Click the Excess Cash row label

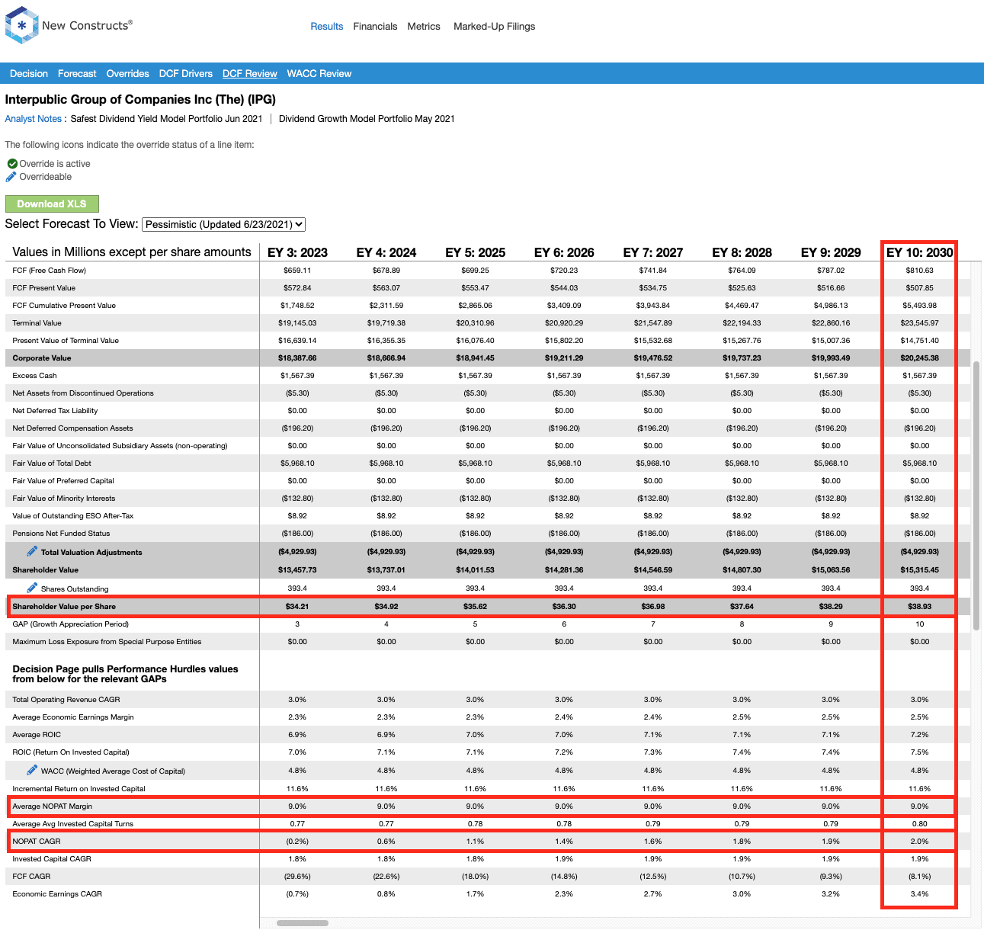(x=35, y=376)
